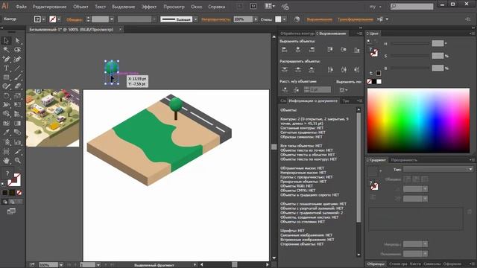Select the Zoom tool
Screen dimensions: 477x268
(x=17, y=160)
